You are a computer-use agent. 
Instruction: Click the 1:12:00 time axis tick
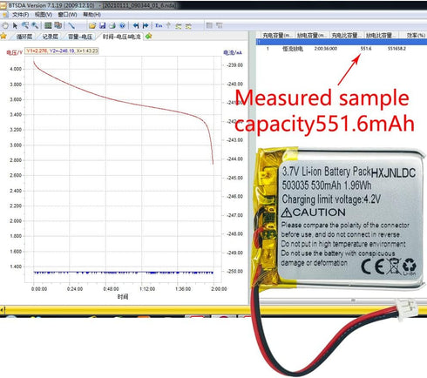(x=147, y=289)
